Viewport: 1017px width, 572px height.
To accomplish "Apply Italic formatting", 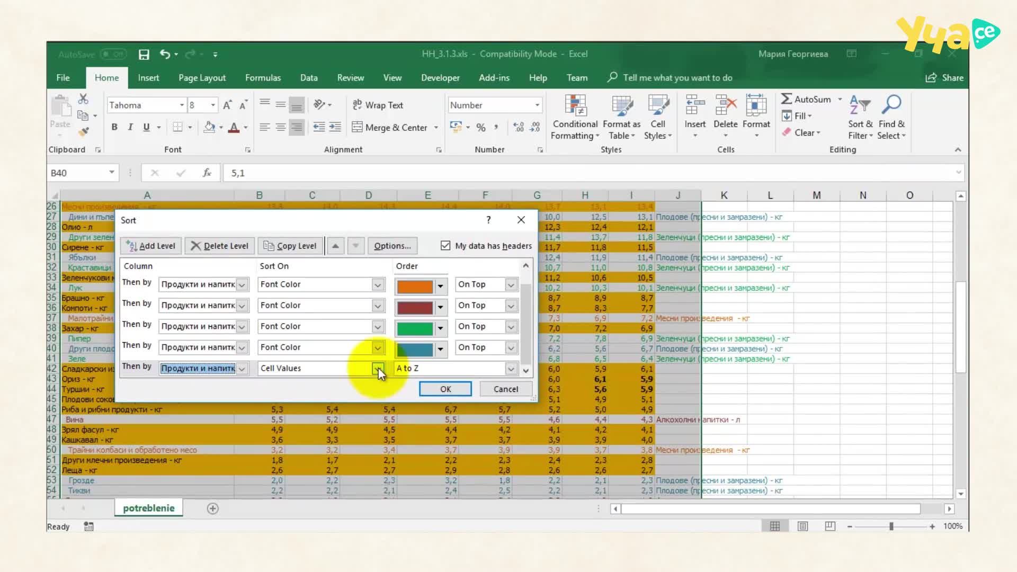I will [130, 127].
